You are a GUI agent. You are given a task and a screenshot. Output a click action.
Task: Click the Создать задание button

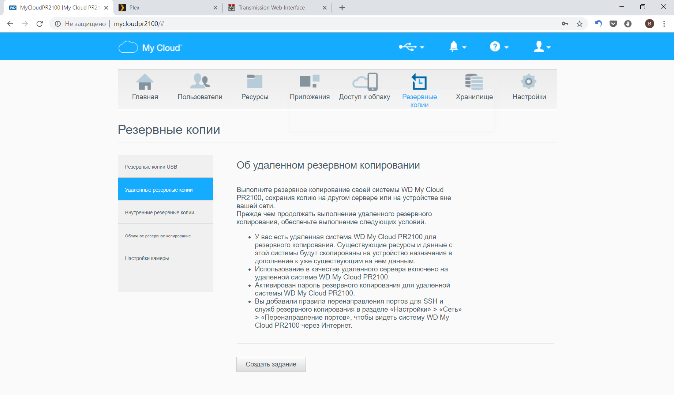pyautogui.click(x=271, y=364)
